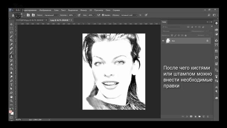Open the collapsed Layers icon in right dock
This screenshot has width=227, height=128.
(216, 23)
